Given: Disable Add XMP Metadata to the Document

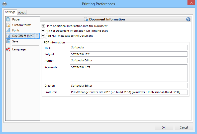Looking at the screenshot, I should click(43, 36).
